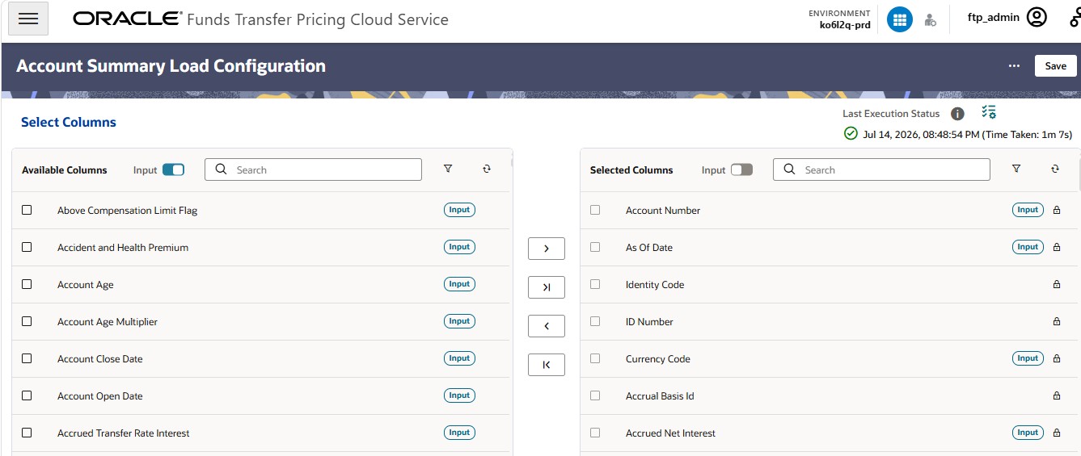This screenshot has height=456, width=1081.
Task: Click Input badge on Account Close Date row
Action: [459, 358]
